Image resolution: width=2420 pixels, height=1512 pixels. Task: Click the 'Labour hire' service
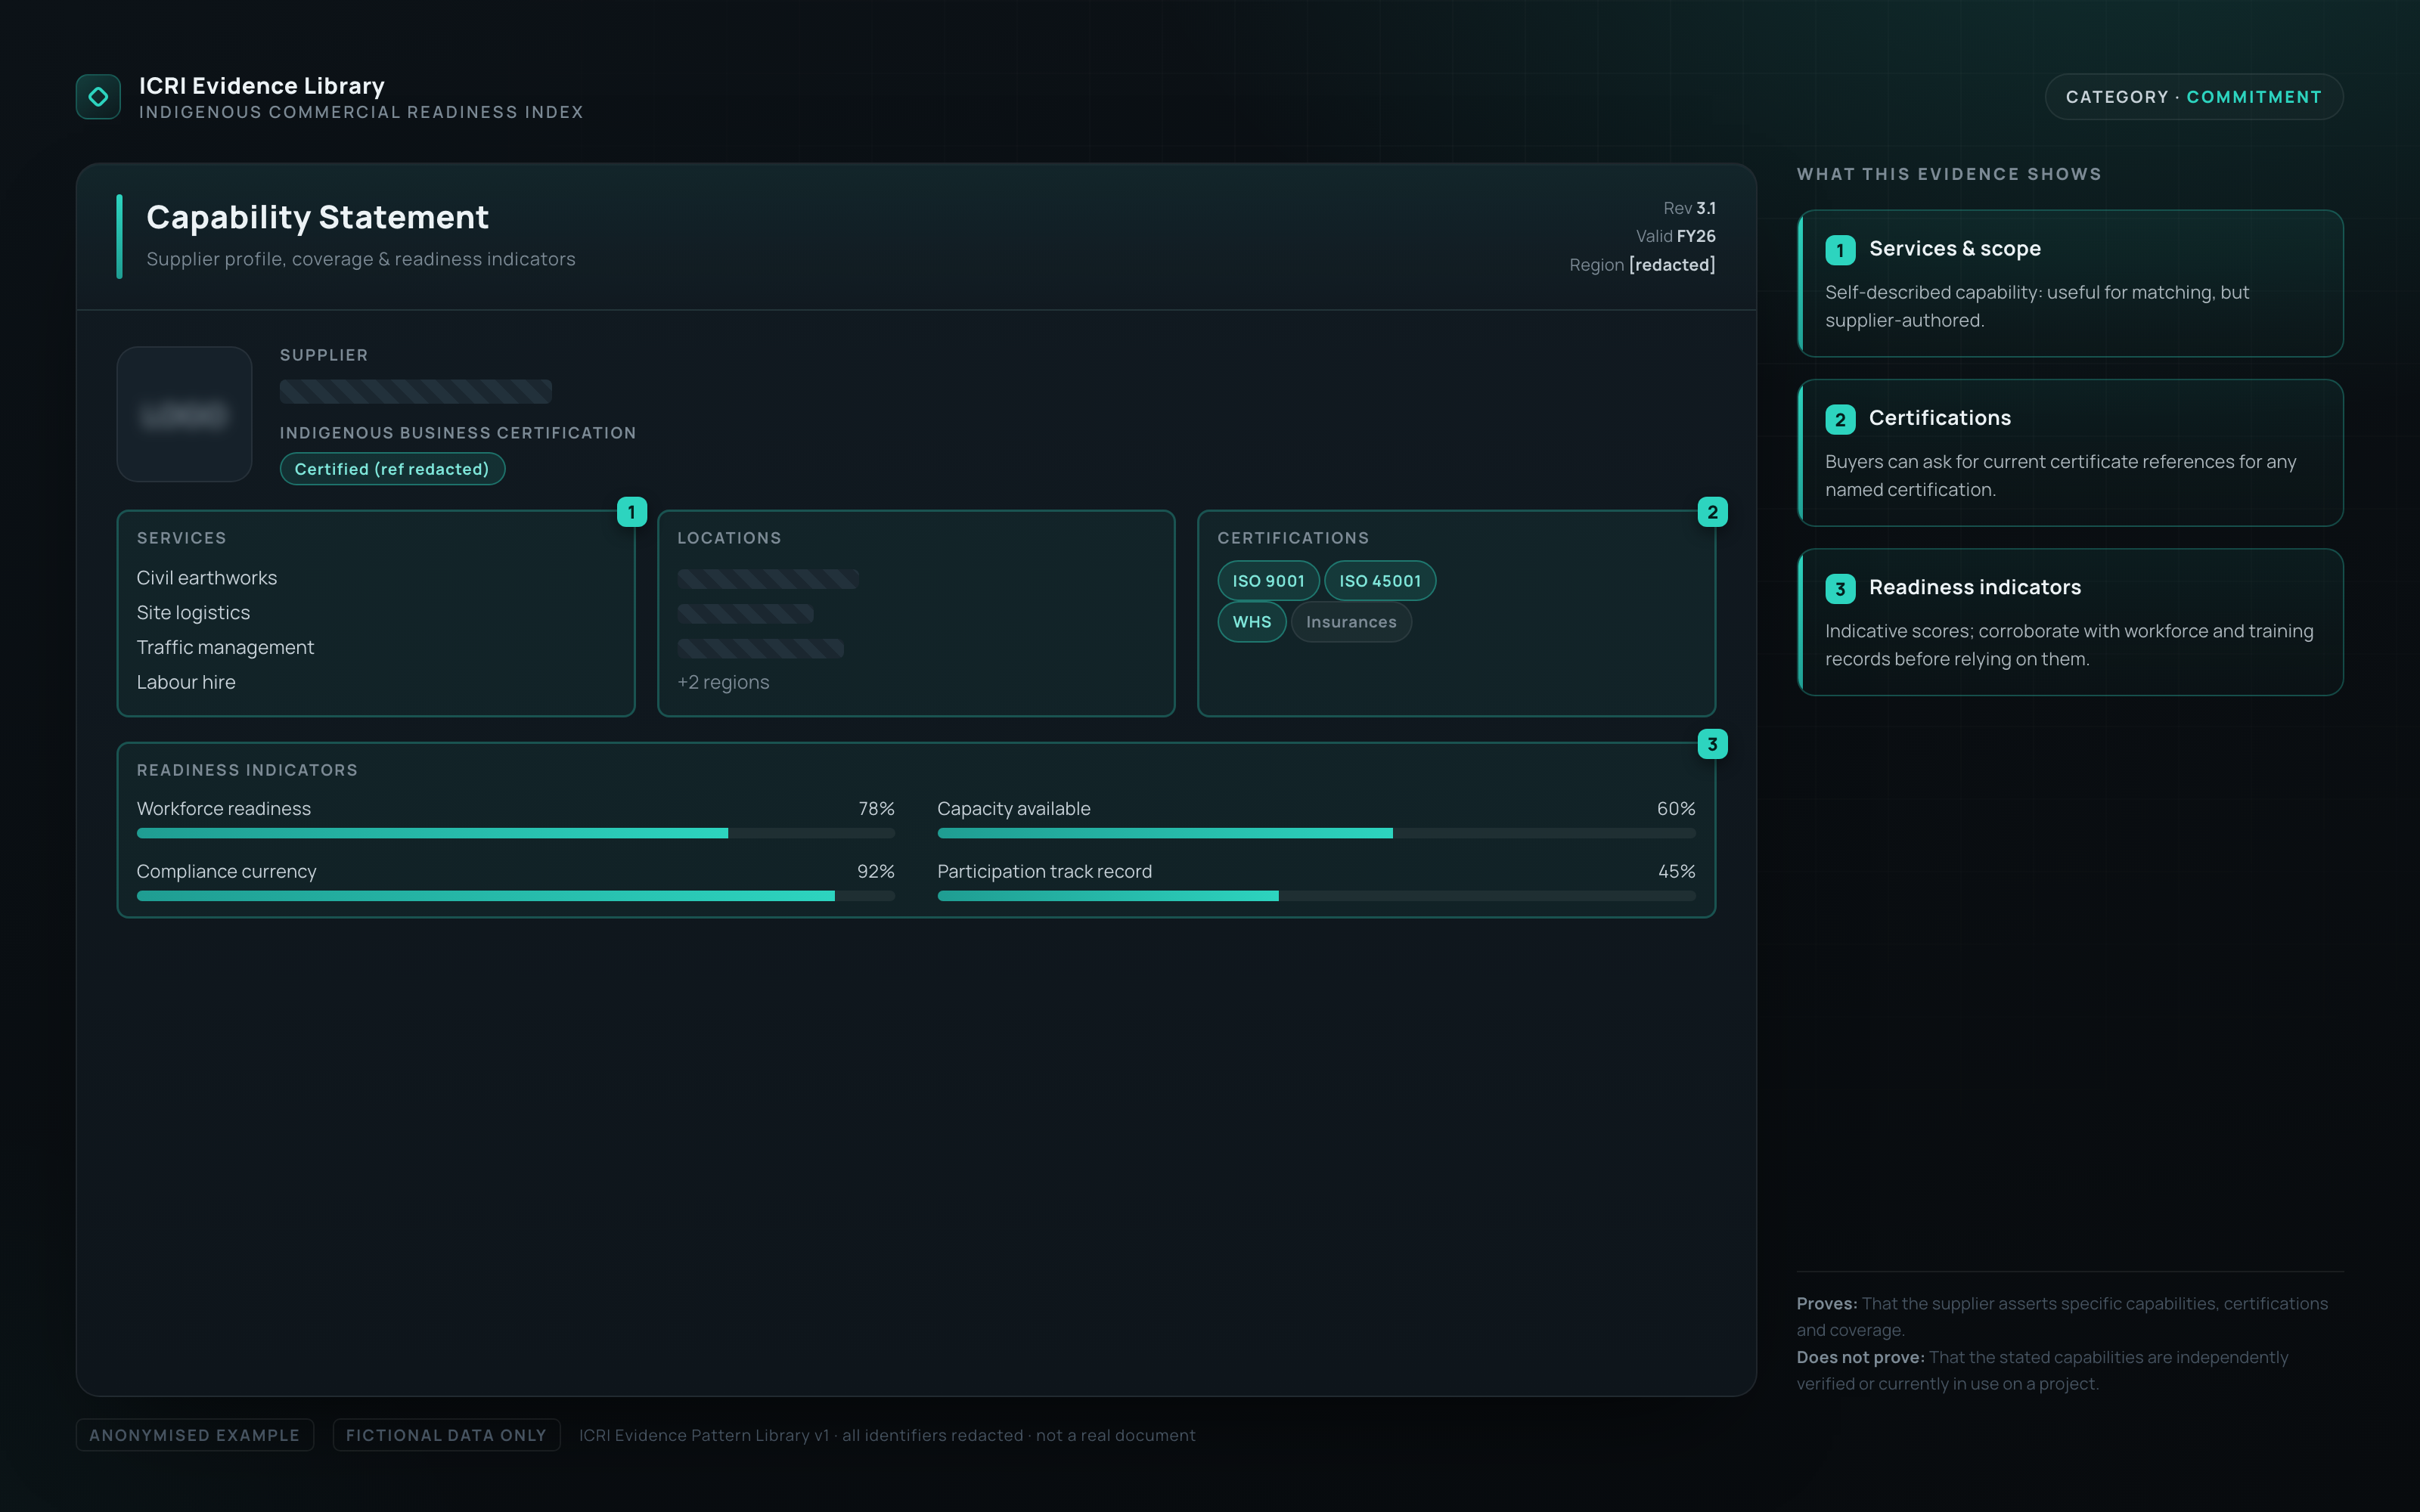click(186, 682)
